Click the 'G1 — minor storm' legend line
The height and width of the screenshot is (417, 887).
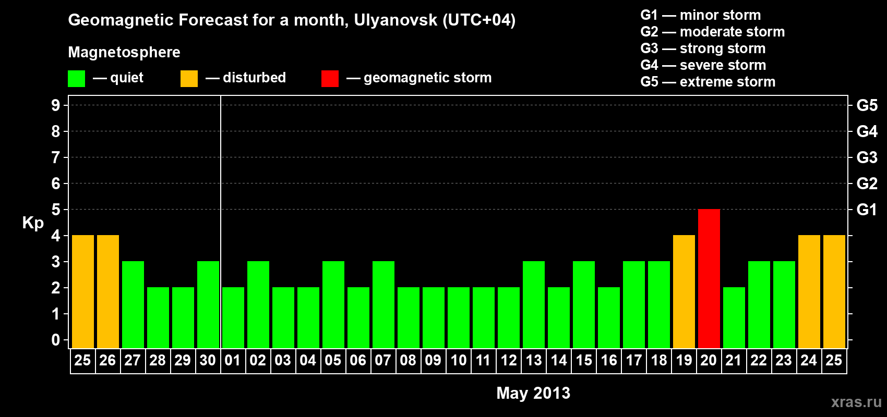[700, 15]
